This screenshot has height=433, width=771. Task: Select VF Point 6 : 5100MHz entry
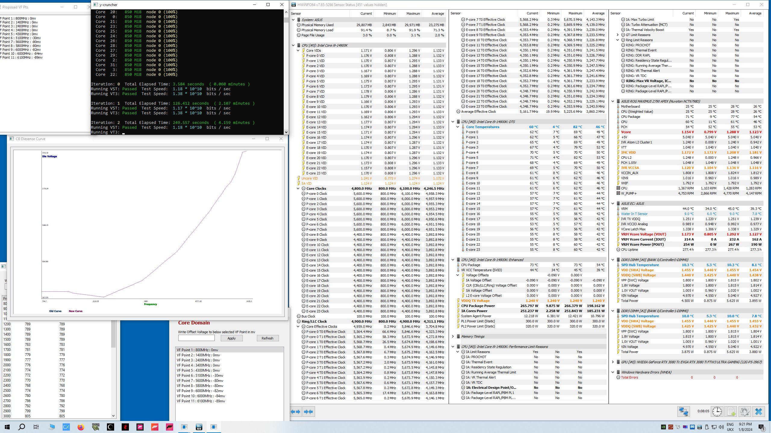200,376
